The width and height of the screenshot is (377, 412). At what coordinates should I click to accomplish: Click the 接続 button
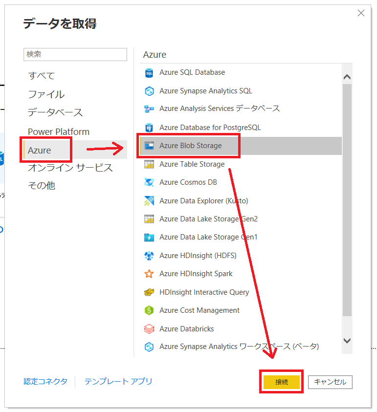click(x=282, y=382)
